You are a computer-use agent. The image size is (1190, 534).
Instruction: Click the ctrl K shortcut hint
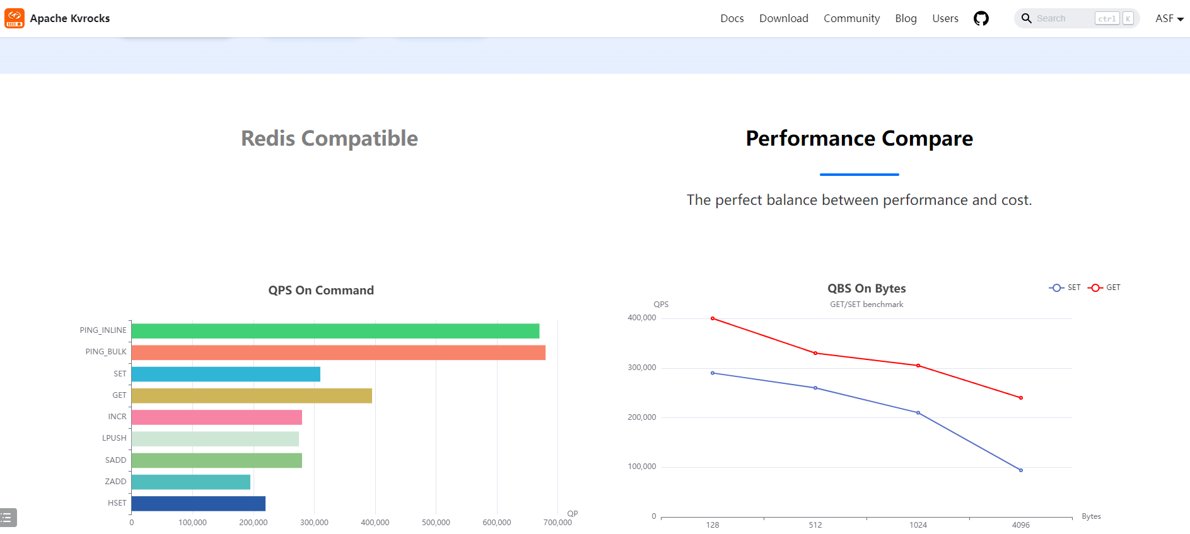coord(1114,18)
